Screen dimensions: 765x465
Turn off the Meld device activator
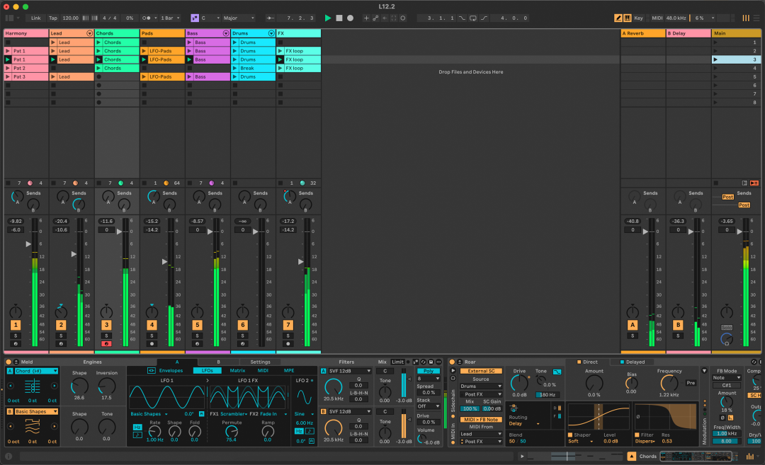(x=8, y=362)
